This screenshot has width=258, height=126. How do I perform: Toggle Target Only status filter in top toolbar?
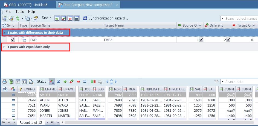click(x=70, y=18)
